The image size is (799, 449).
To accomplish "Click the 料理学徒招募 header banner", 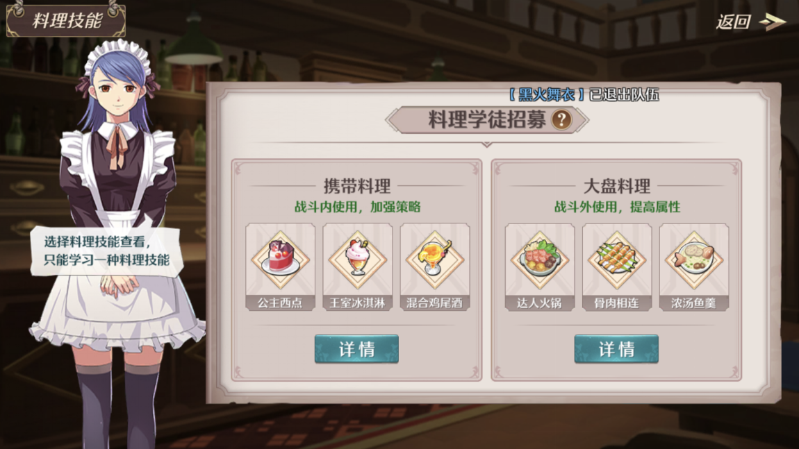I will pyautogui.click(x=487, y=120).
